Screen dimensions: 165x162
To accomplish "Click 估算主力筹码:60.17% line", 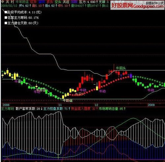I will pos(21,18).
